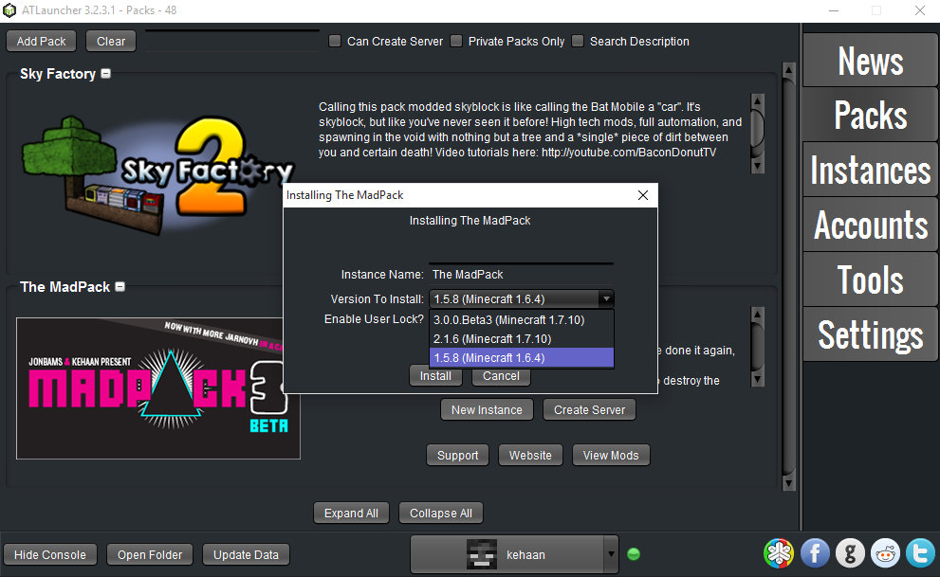Enable the Can Create Server filter

[335, 41]
